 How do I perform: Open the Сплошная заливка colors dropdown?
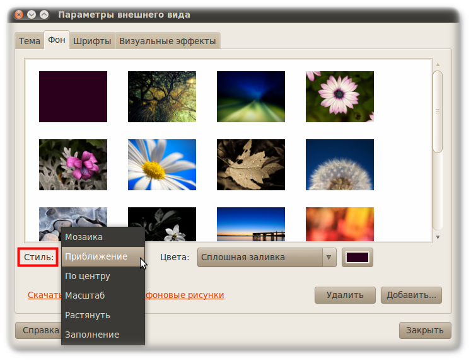point(266,257)
